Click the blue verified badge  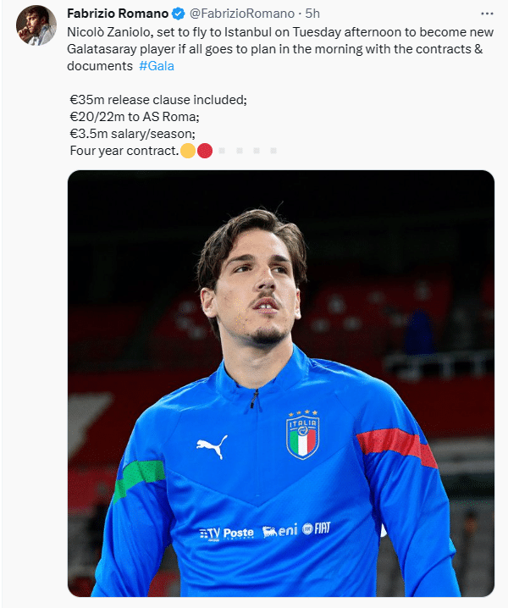point(178,14)
